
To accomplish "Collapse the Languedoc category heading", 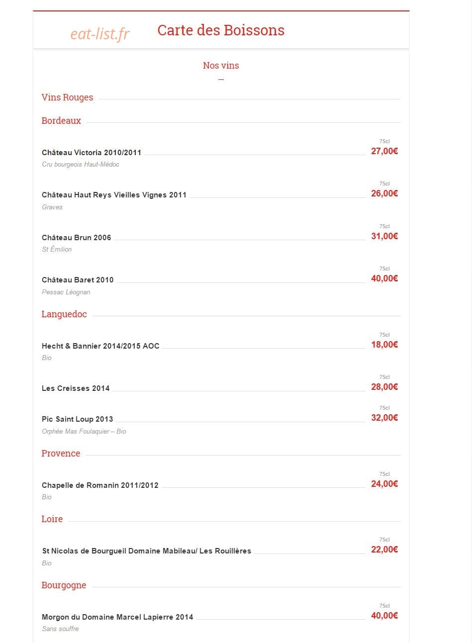I will pos(64,314).
